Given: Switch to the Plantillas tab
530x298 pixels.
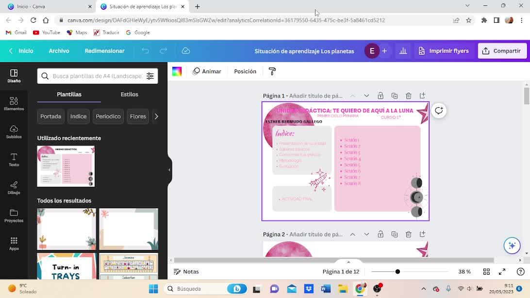Looking at the screenshot, I should (x=69, y=94).
